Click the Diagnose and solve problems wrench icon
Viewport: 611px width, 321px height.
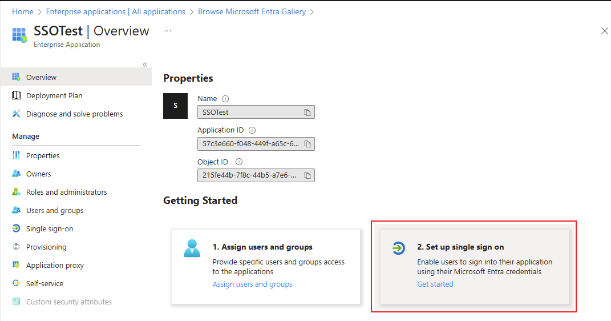click(16, 114)
